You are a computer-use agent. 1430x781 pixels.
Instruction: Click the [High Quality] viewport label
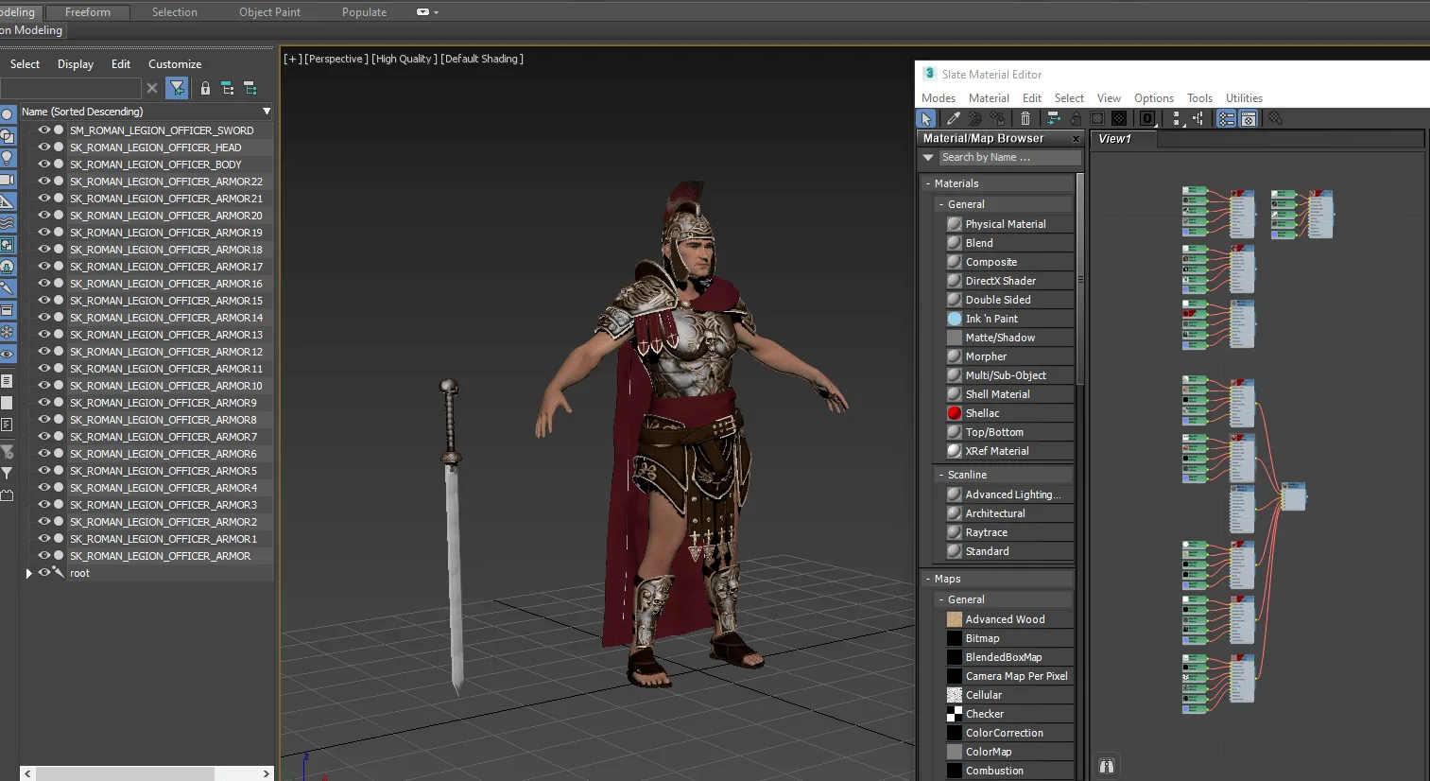[405, 59]
